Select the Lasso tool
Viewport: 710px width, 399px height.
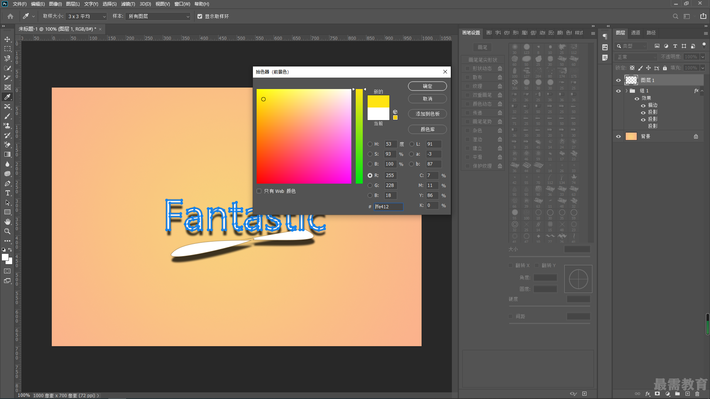click(7, 58)
